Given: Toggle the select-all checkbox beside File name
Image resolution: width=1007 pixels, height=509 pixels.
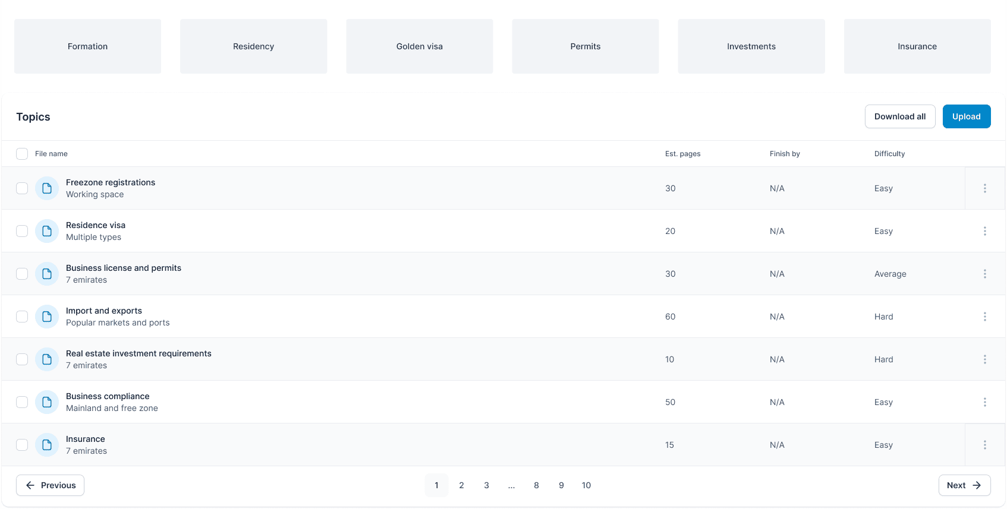Looking at the screenshot, I should point(22,154).
